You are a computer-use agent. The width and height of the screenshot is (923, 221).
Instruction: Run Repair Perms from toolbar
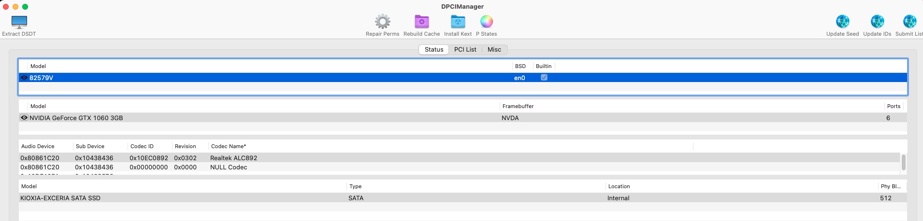click(382, 22)
